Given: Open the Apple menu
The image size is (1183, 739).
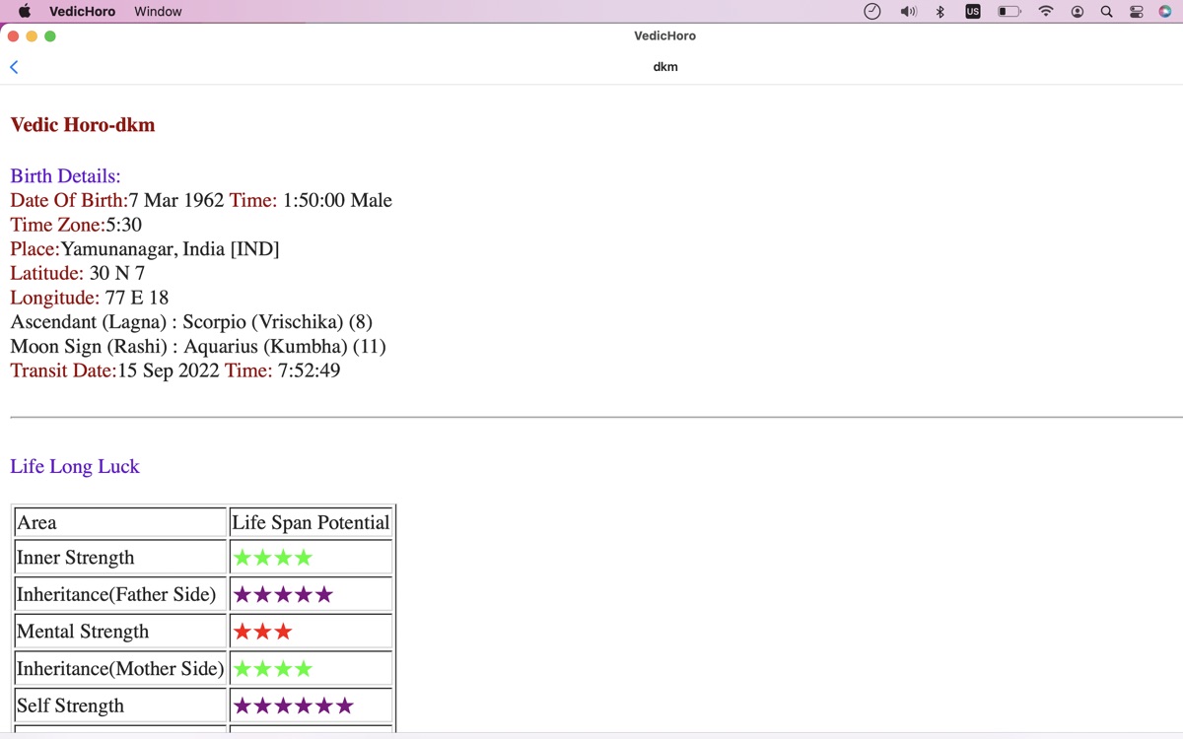Looking at the screenshot, I should (x=25, y=12).
